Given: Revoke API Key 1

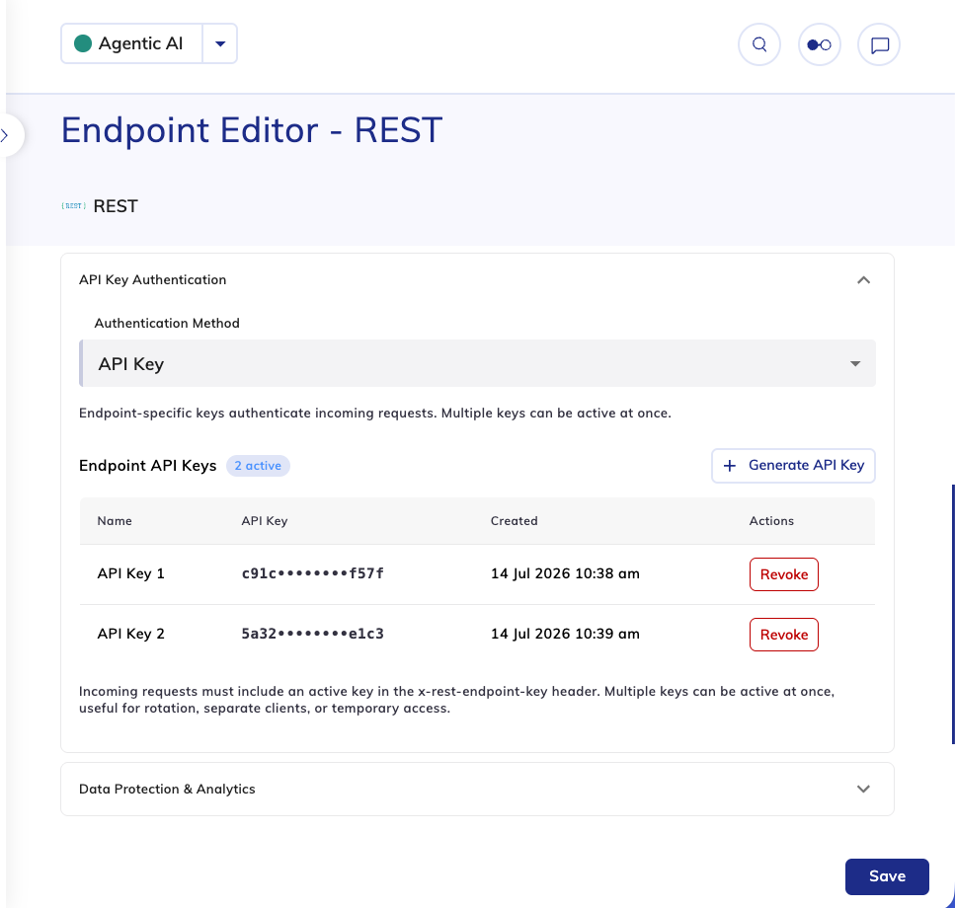Looking at the screenshot, I should (784, 574).
